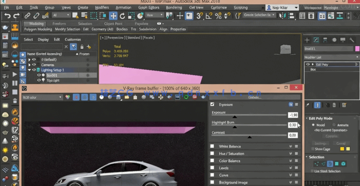This screenshot has height=186, width=360.
Task: Open the Curve Editor from main toolbar
Action: (x=330, y=16)
